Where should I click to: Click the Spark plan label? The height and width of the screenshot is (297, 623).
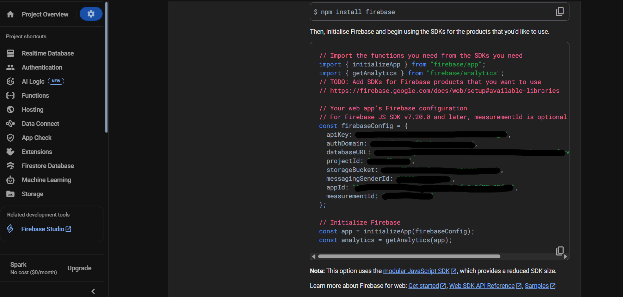[18, 265]
